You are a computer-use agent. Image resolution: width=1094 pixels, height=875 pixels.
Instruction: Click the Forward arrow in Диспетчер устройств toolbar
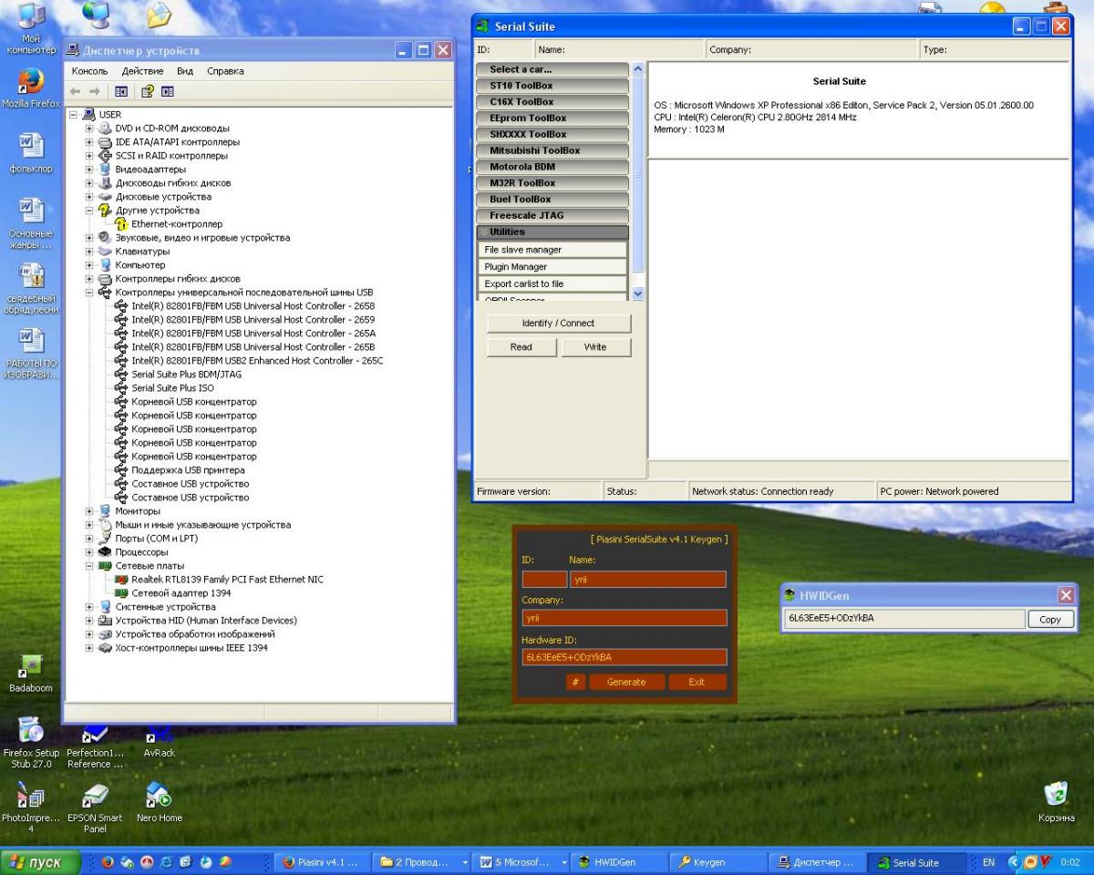(x=94, y=91)
